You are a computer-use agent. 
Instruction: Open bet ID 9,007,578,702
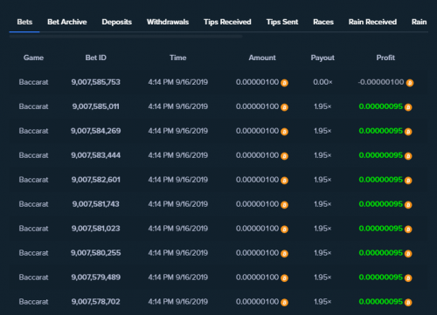96,302
